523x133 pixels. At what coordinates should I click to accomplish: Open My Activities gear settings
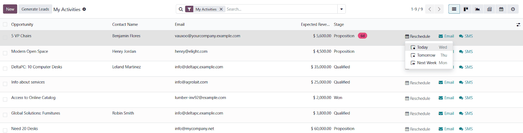[x=84, y=9]
